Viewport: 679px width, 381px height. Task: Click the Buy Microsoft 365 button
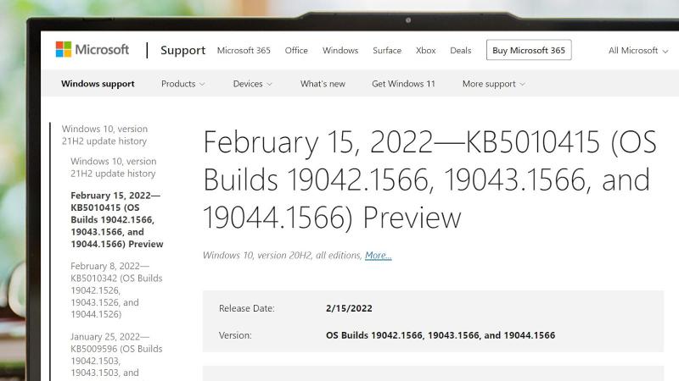click(529, 50)
